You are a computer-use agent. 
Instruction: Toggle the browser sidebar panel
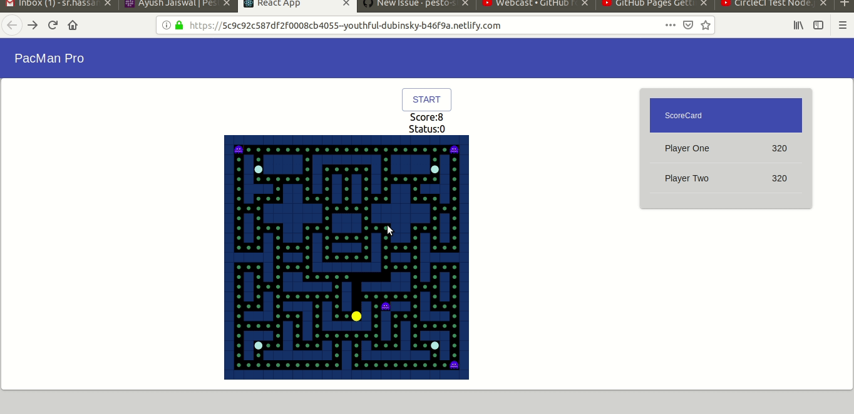click(818, 25)
